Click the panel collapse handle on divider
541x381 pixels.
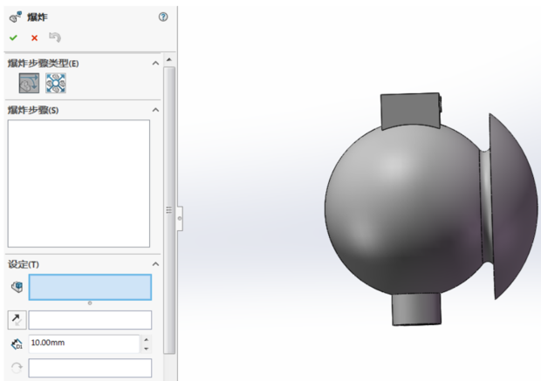[180, 219]
